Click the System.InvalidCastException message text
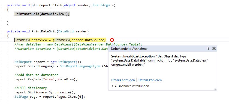This screenshot has height=104, width=229. (159, 60)
